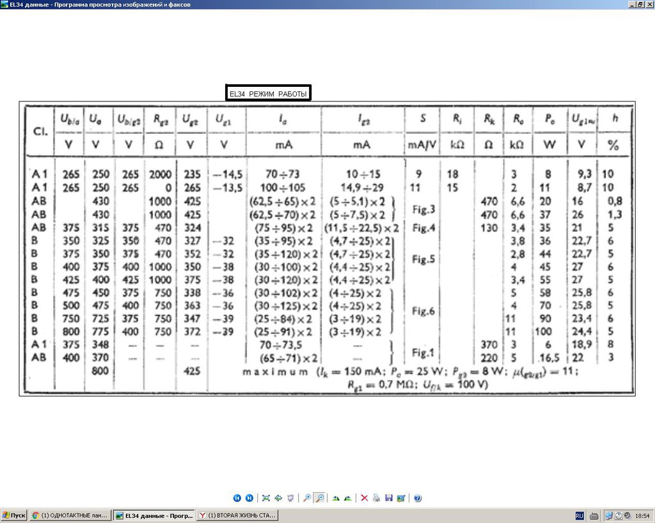Screen dimensions: 655x523
Task: Click the 70÷73,5 anode current value
Action: tap(281, 345)
